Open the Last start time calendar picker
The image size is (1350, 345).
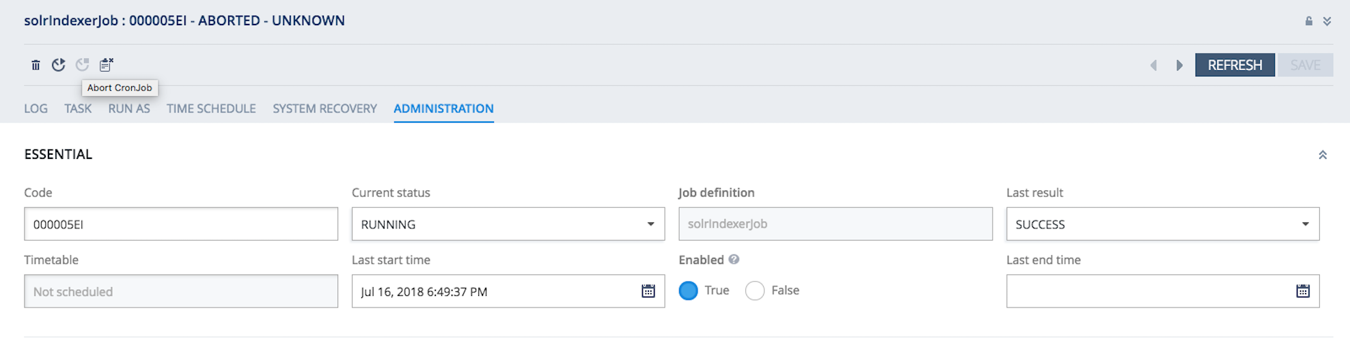648,291
